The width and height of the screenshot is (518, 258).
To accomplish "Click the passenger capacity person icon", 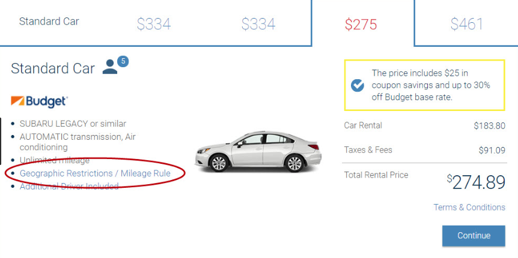I will click(110, 67).
